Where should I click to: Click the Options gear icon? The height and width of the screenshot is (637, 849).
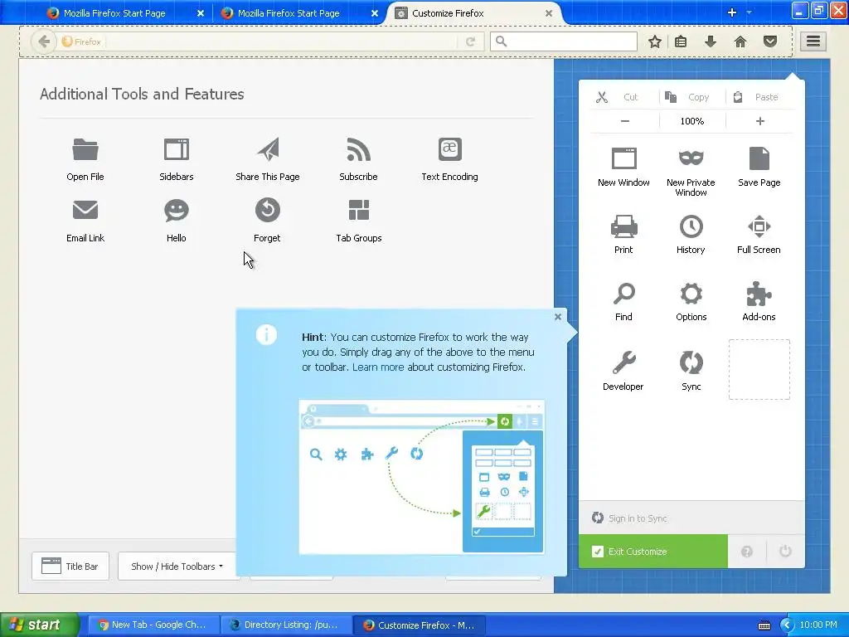(691, 294)
